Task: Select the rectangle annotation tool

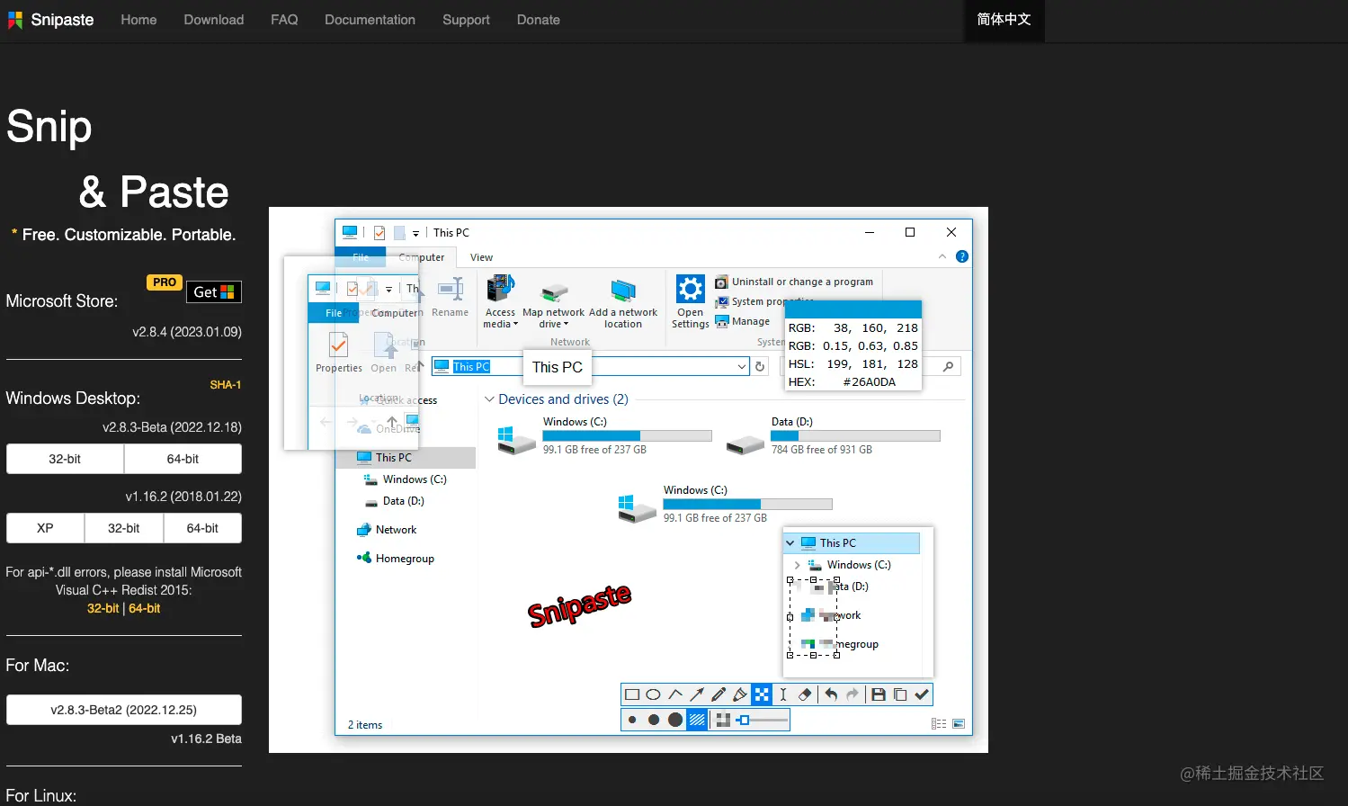Action: (632, 694)
